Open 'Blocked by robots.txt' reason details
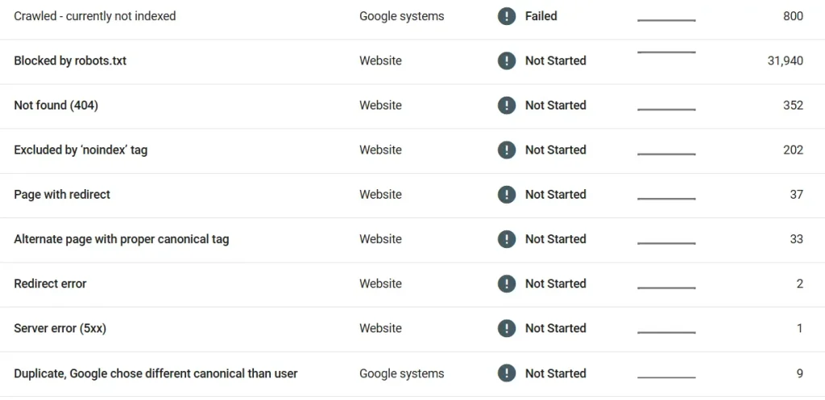The image size is (825, 400). pyautogui.click(x=70, y=61)
